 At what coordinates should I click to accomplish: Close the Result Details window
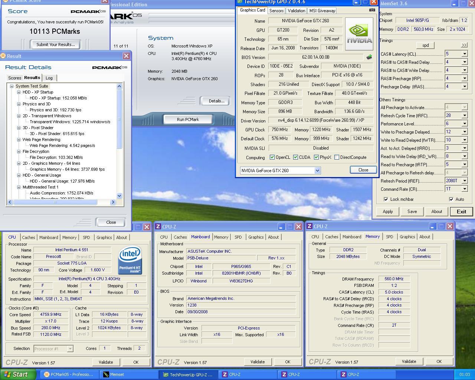pos(126,56)
